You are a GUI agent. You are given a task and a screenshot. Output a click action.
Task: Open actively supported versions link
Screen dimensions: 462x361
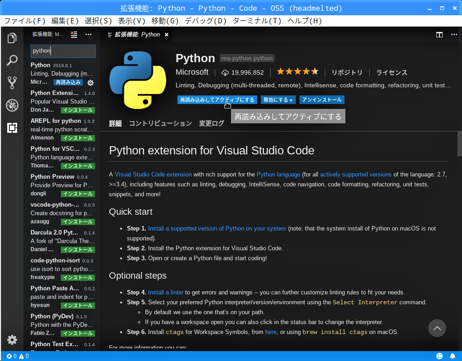pos(356,174)
